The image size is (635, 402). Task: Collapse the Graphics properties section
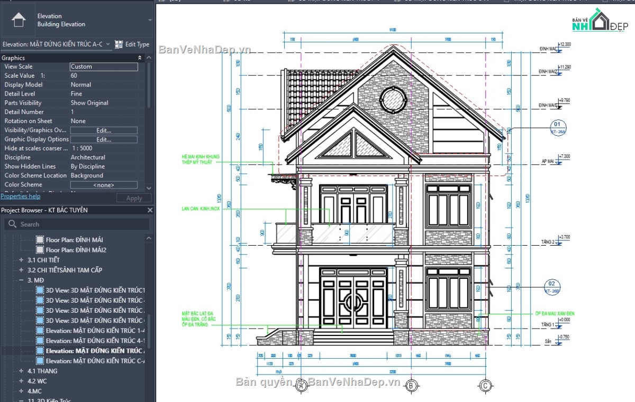(140, 58)
